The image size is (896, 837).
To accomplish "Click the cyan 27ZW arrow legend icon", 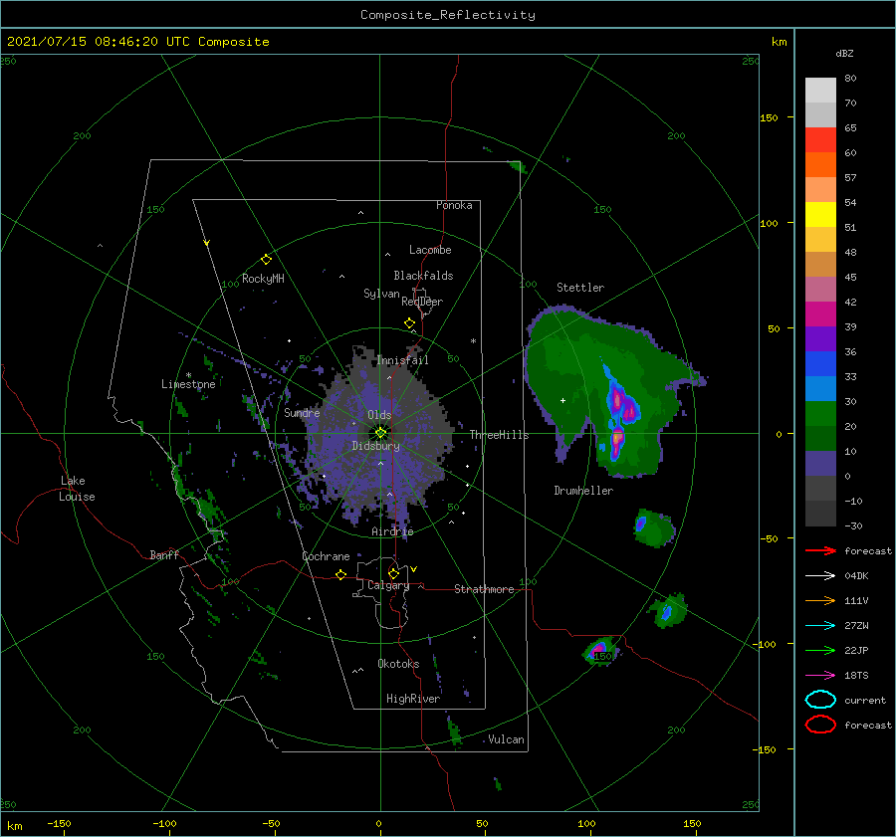I will click(820, 626).
